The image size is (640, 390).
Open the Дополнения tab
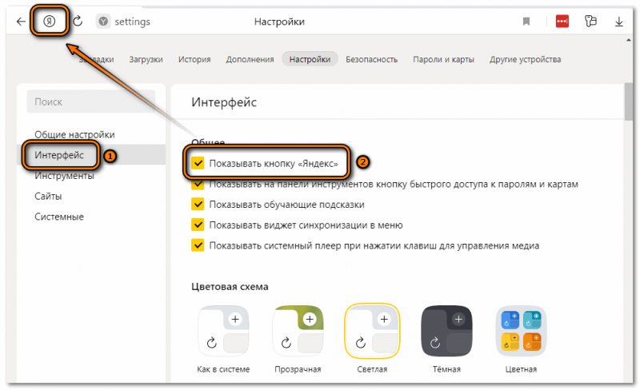[250, 60]
